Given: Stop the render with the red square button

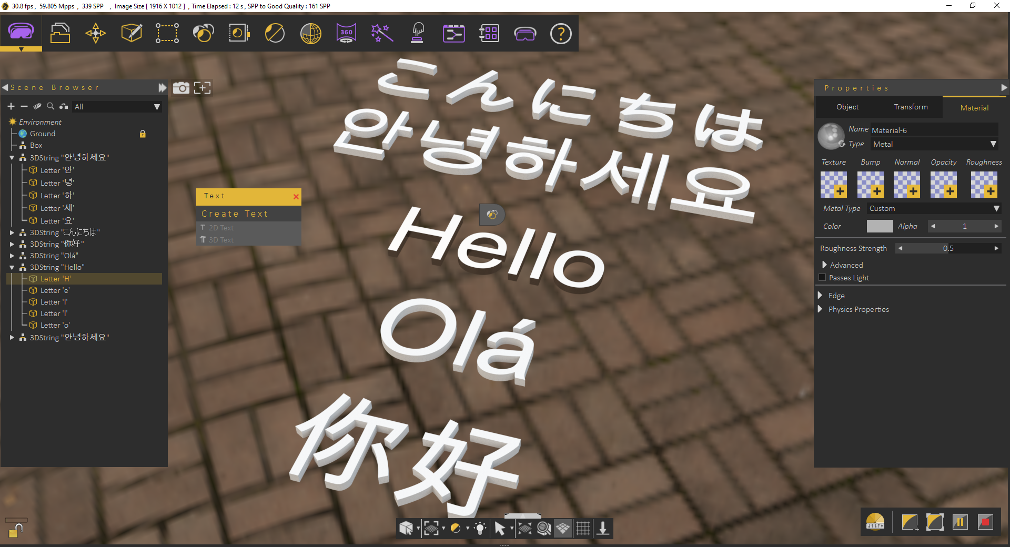Looking at the screenshot, I should pyautogui.click(x=986, y=522).
